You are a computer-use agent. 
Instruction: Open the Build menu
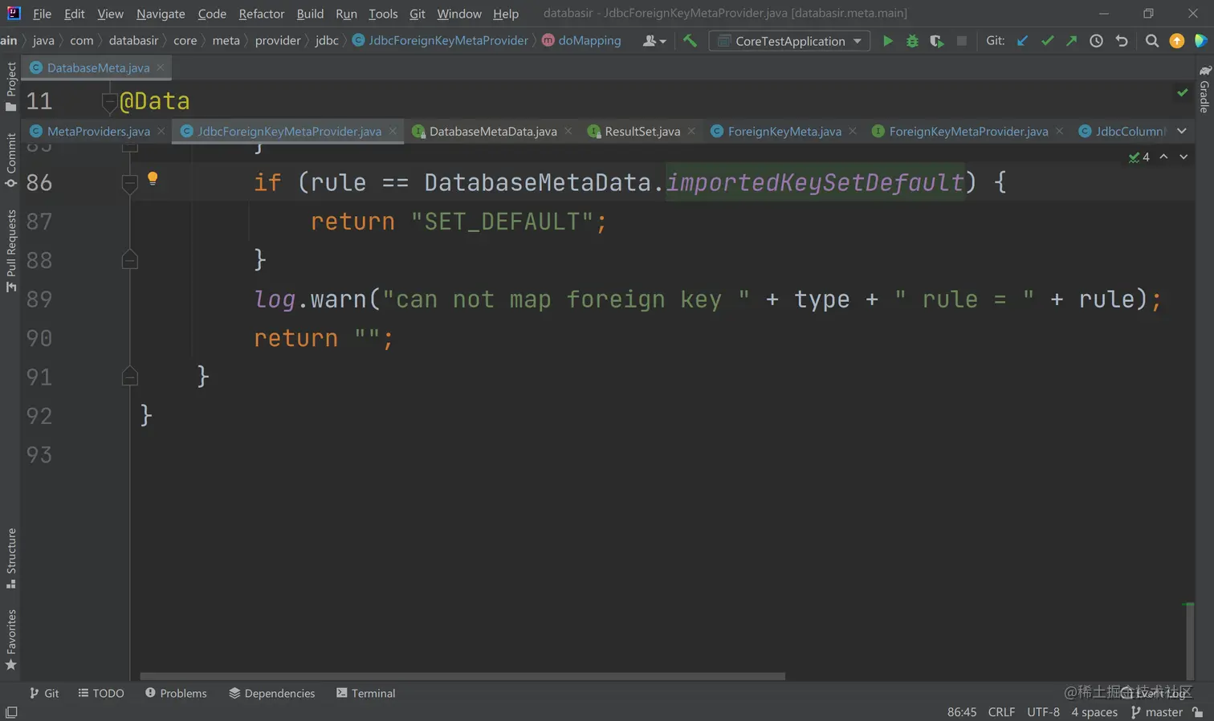[x=310, y=14]
